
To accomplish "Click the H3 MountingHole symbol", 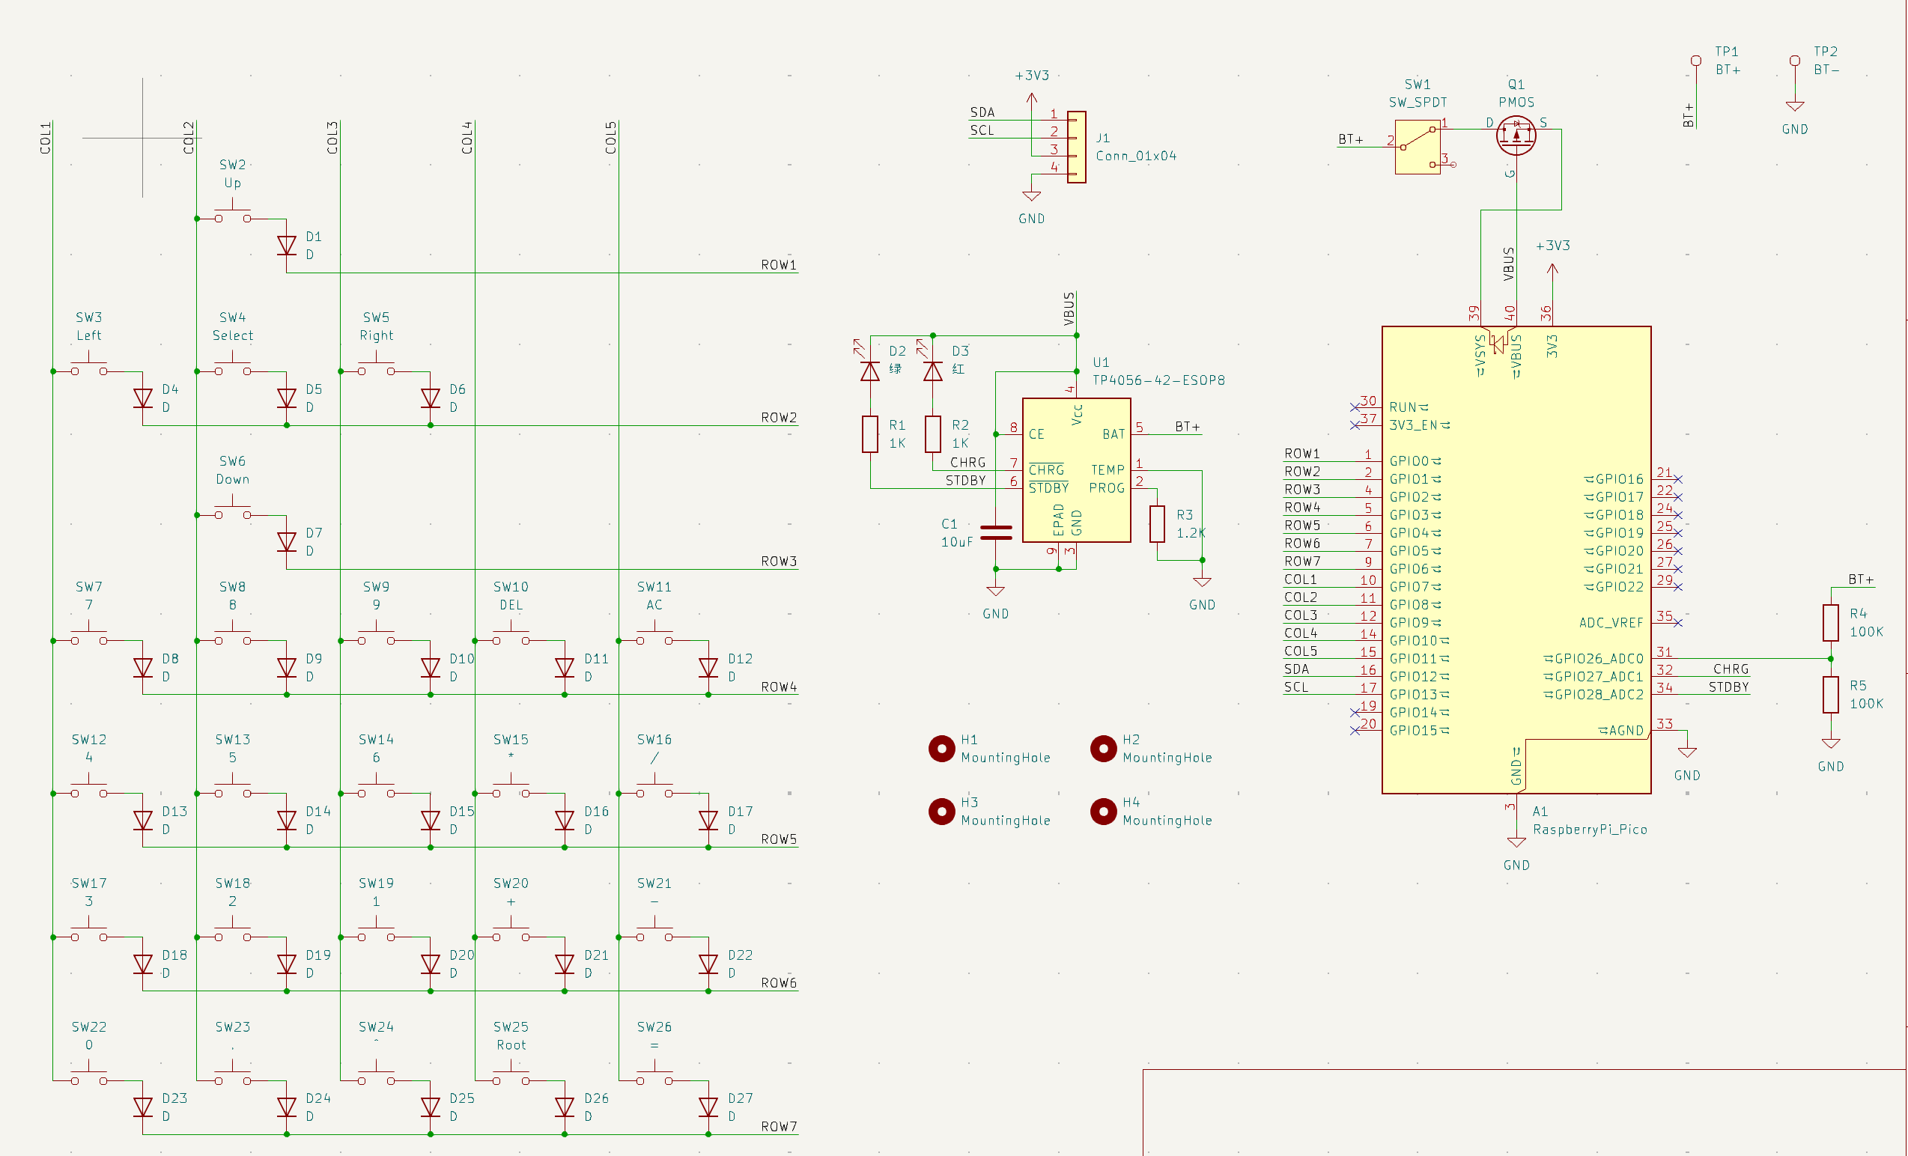I will 941,812.
